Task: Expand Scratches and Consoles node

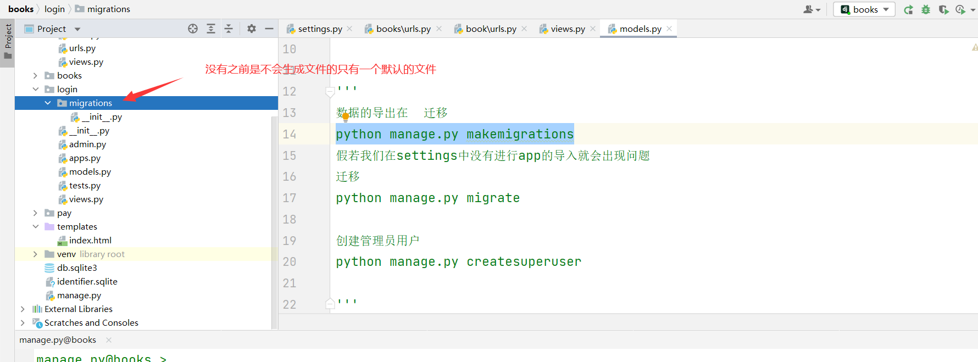Action: pos(23,323)
